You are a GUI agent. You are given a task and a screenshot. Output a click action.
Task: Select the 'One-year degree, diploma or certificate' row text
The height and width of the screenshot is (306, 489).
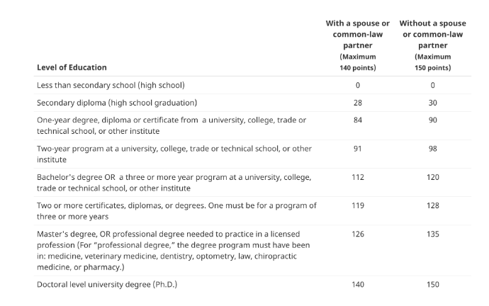point(172,125)
